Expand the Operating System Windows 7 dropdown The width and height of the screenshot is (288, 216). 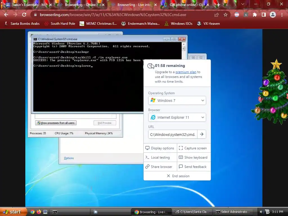(177, 100)
